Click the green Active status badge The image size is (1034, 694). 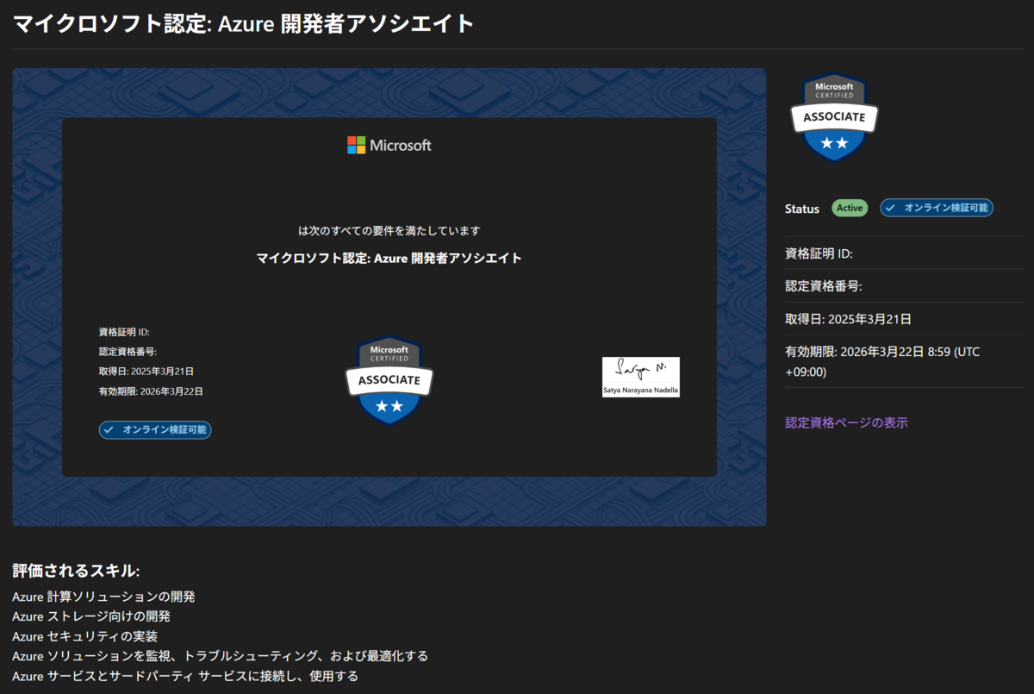(850, 208)
